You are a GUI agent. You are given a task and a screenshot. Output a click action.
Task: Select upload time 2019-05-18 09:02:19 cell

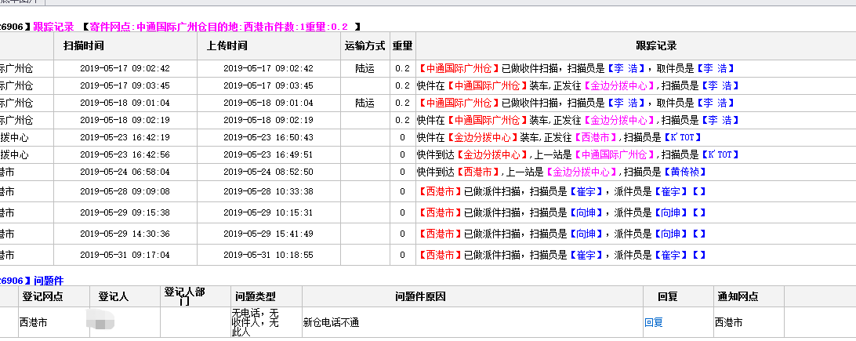(x=269, y=120)
